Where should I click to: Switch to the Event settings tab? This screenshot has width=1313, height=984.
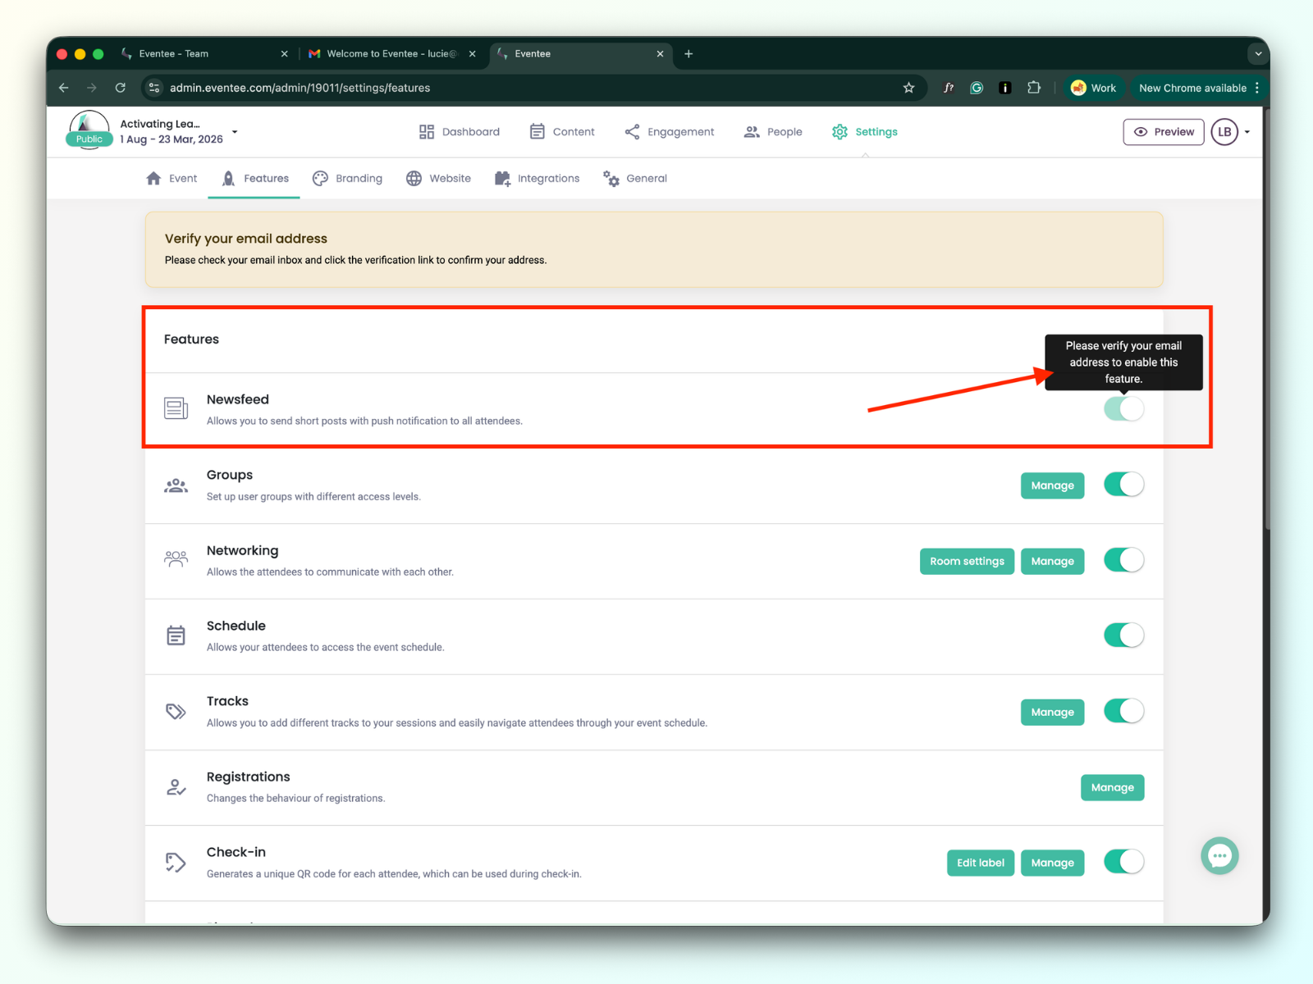pos(172,179)
